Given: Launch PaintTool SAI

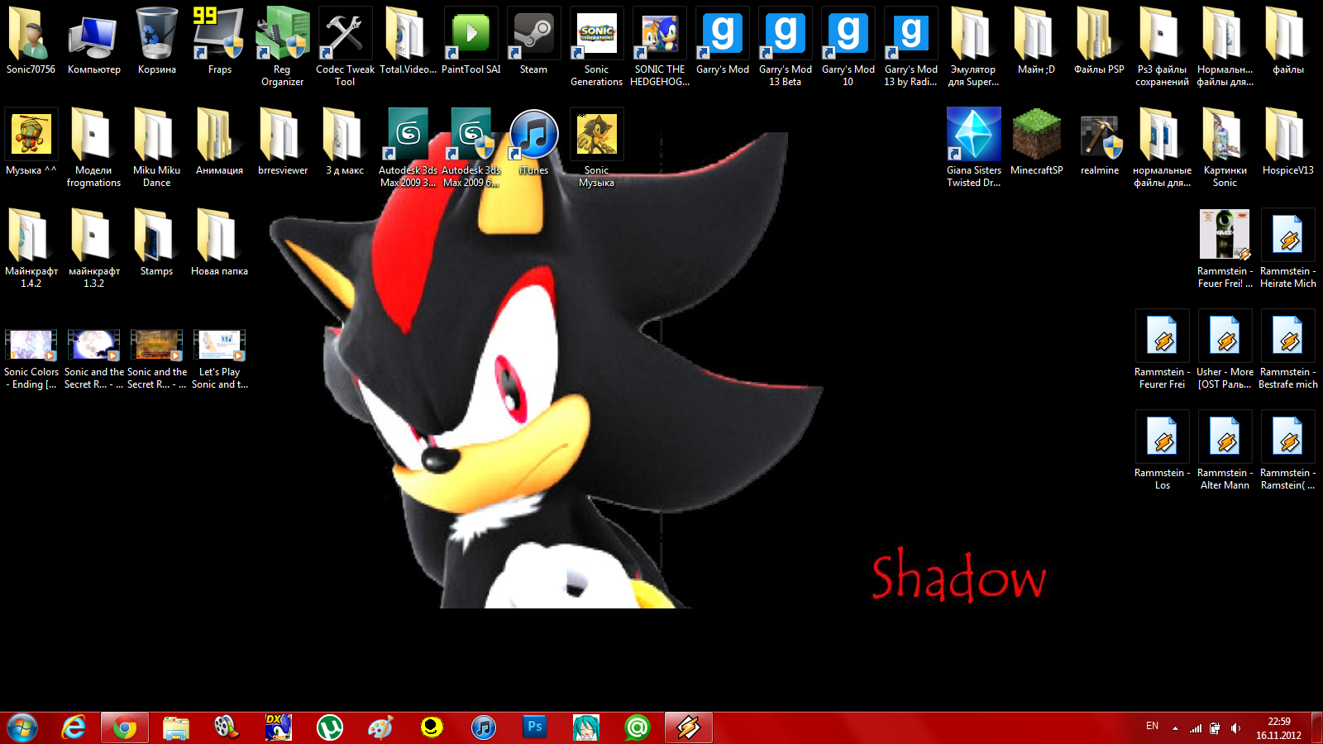Looking at the screenshot, I should pos(470,41).
